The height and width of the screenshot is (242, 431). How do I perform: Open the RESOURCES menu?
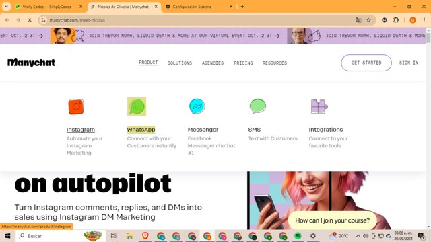[x=275, y=63]
